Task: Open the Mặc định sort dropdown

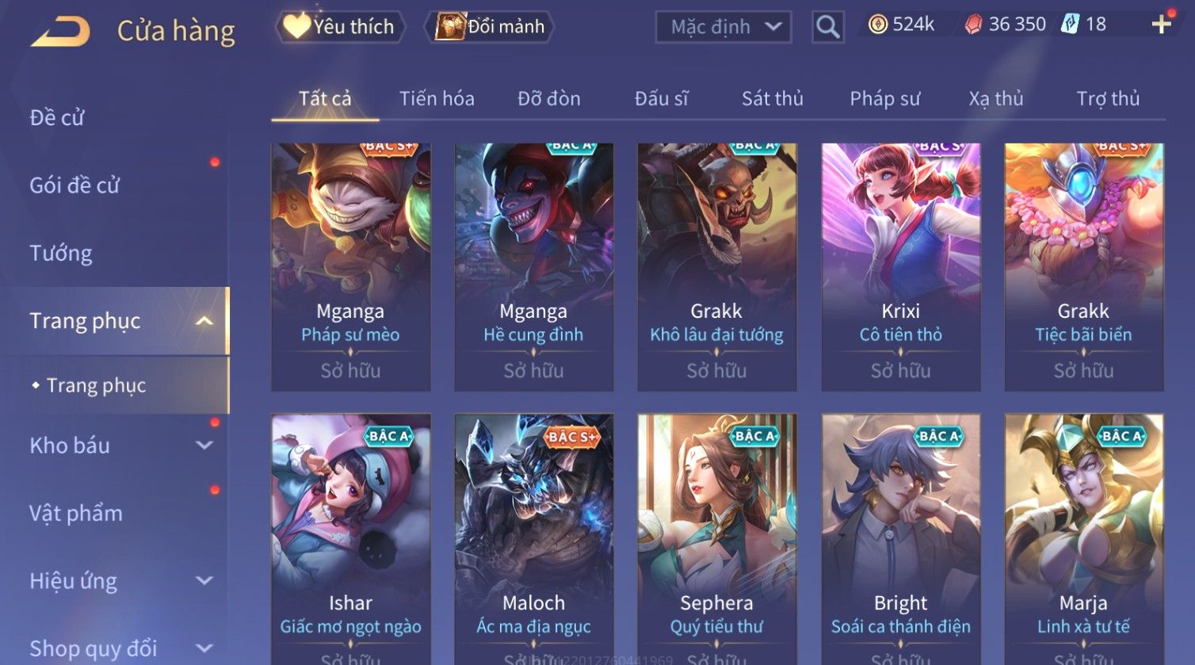Action: pos(723,27)
